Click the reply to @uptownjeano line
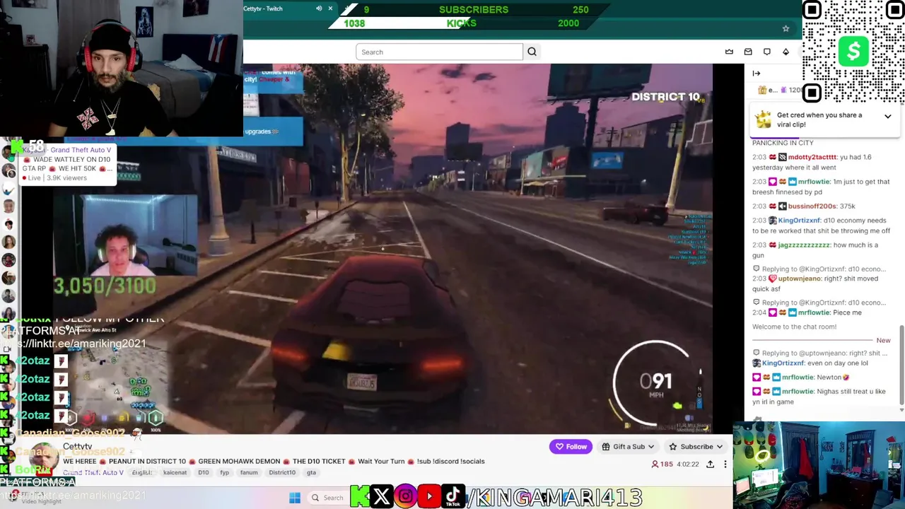Image resolution: width=905 pixels, height=509 pixels. (819, 353)
